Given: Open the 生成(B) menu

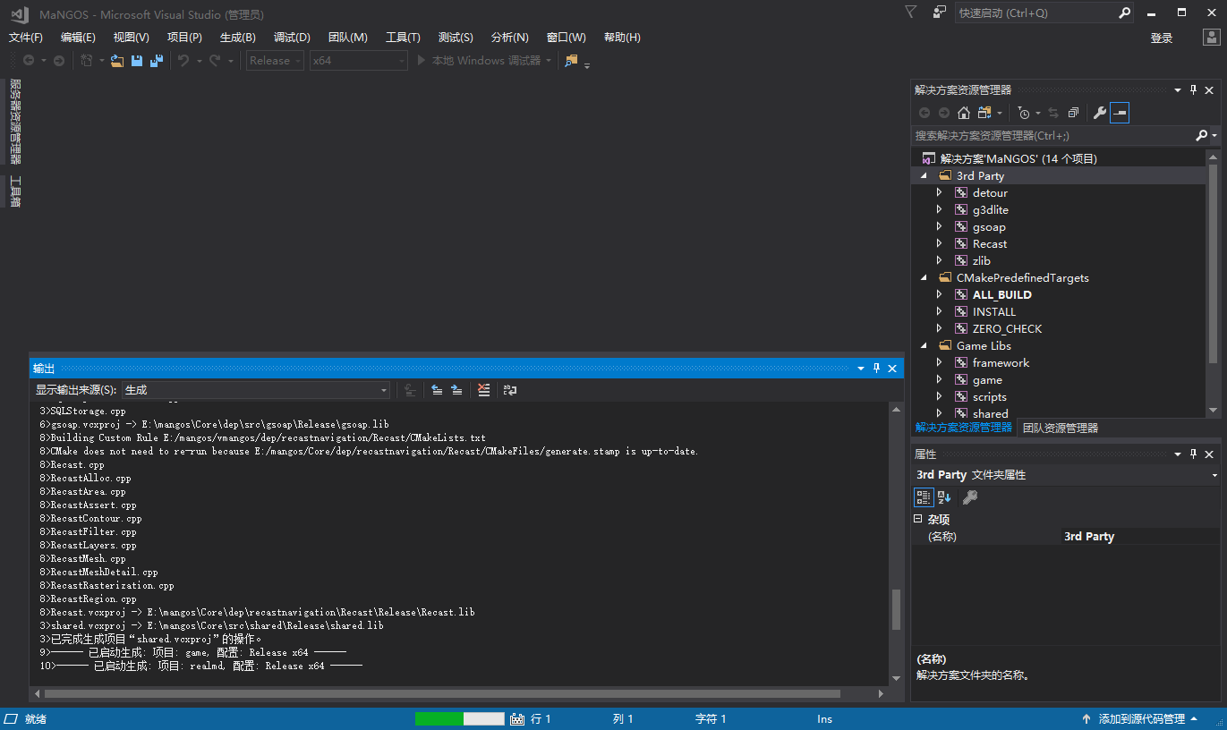Looking at the screenshot, I should coord(238,38).
